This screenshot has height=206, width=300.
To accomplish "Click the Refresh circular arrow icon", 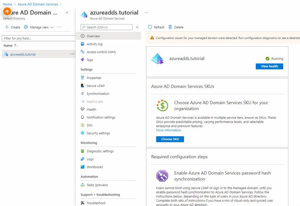I will coord(150,27).
